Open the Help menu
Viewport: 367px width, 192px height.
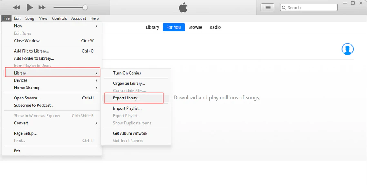point(95,18)
